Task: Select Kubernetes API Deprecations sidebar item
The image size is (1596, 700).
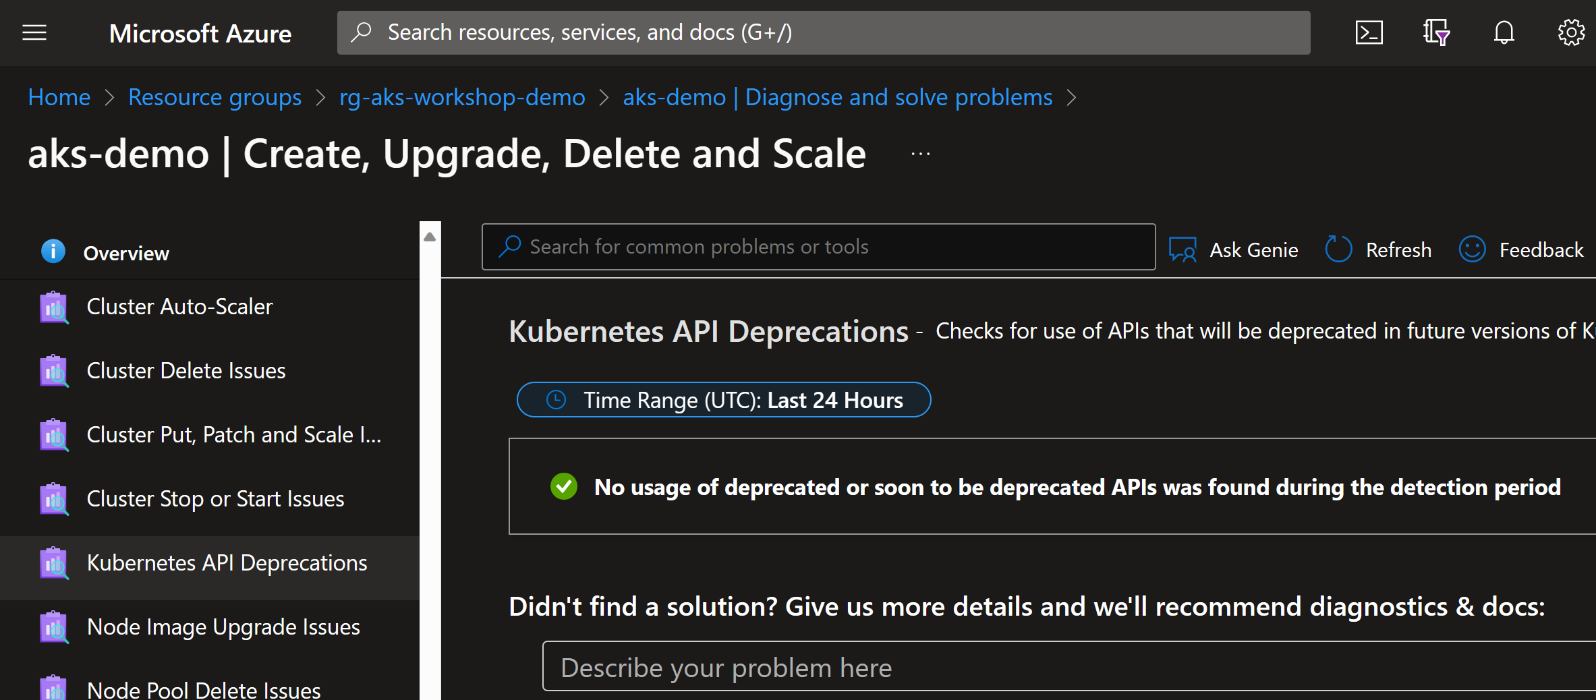Action: (x=209, y=568)
